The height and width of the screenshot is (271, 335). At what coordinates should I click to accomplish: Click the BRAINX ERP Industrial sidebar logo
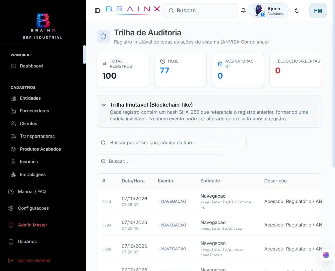click(43, 26)
